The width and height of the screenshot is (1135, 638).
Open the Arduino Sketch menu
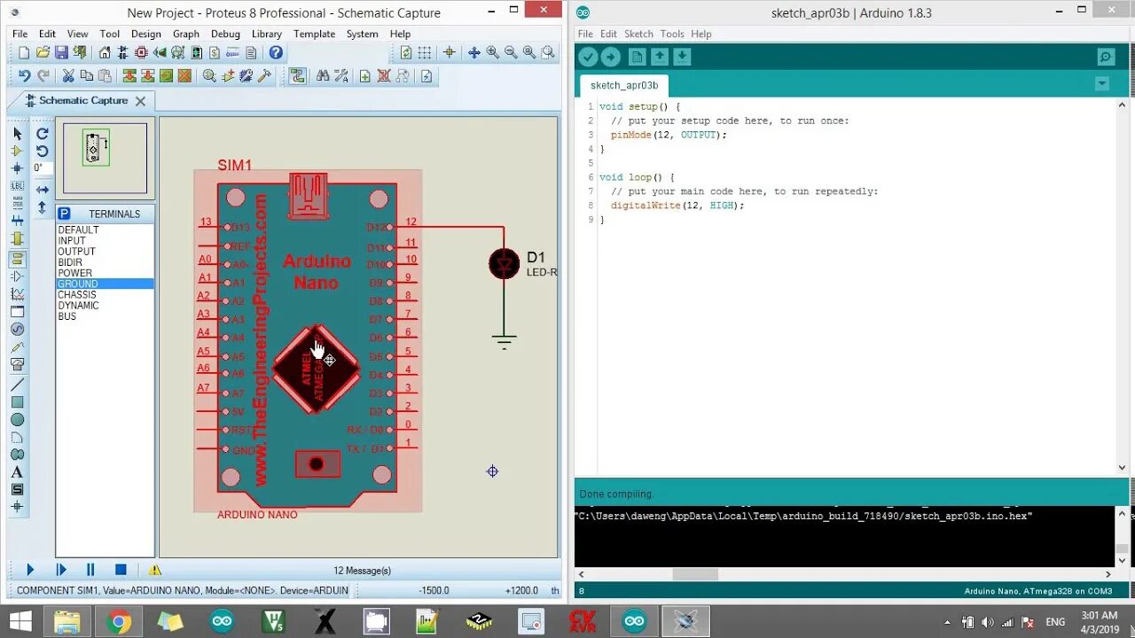point(638,34)
